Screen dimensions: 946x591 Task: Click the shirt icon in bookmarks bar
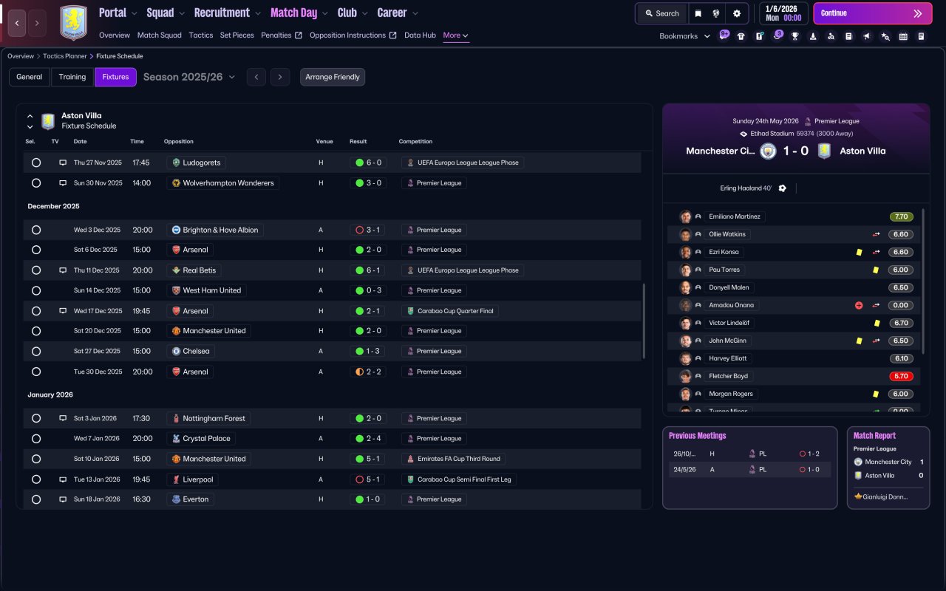click(741, 36)
